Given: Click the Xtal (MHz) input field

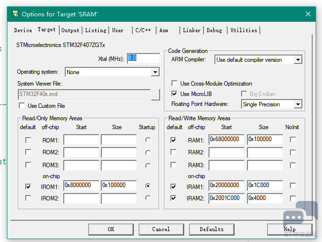Looking at the screenshot, I should pos(143,58).
